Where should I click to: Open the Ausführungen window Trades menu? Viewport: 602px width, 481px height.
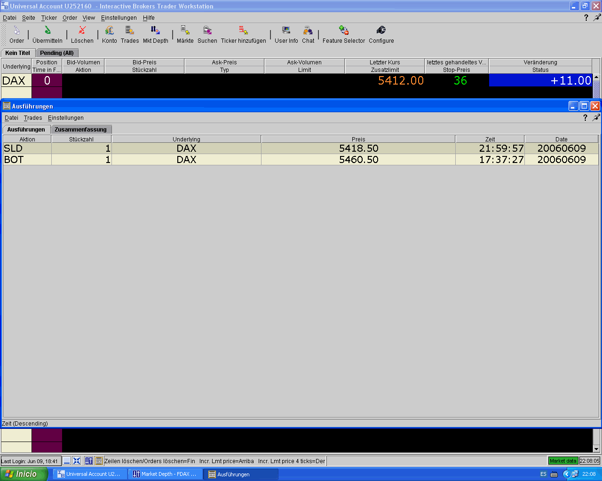(33, 117)
